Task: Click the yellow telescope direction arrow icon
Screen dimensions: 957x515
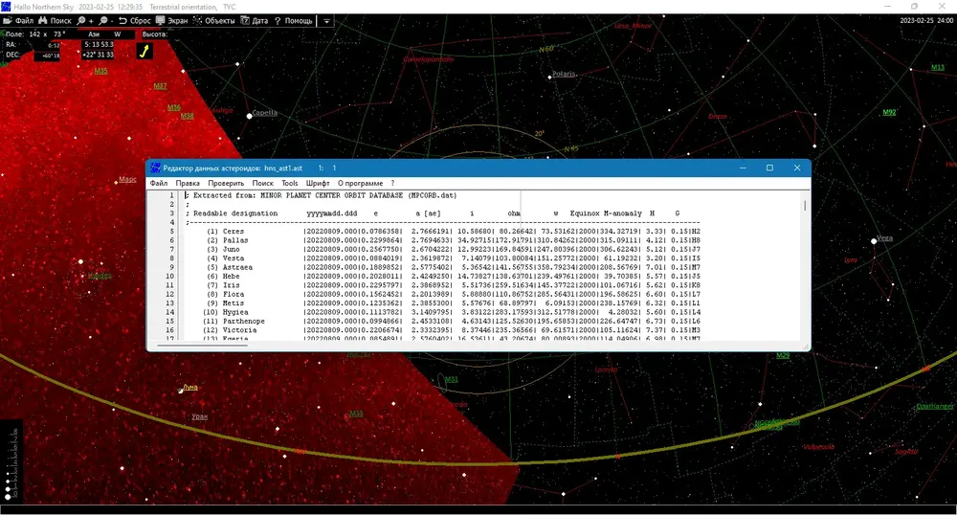Action: [145, 52]
